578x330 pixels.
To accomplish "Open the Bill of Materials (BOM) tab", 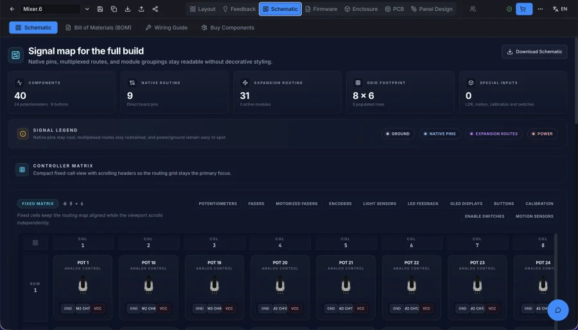I will 98,28.
